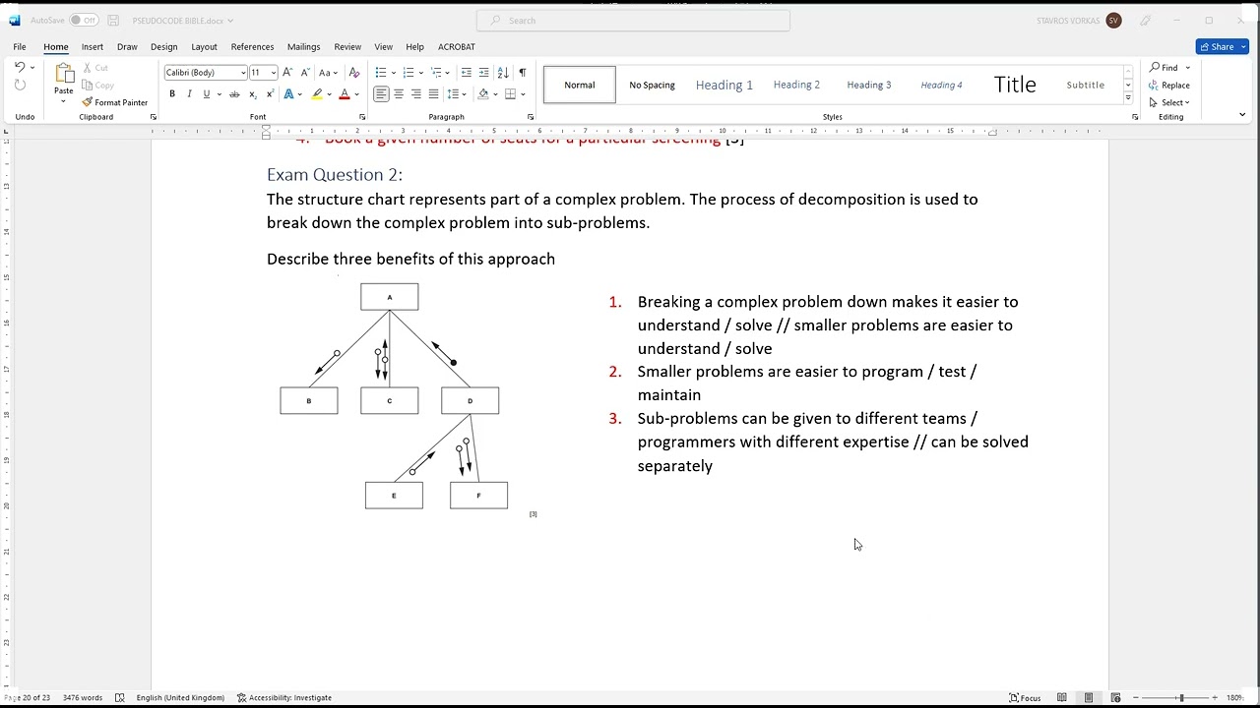Click the 3476 words count

point(83,698)
